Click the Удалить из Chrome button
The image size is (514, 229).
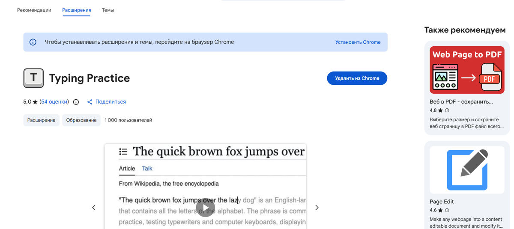357,78
